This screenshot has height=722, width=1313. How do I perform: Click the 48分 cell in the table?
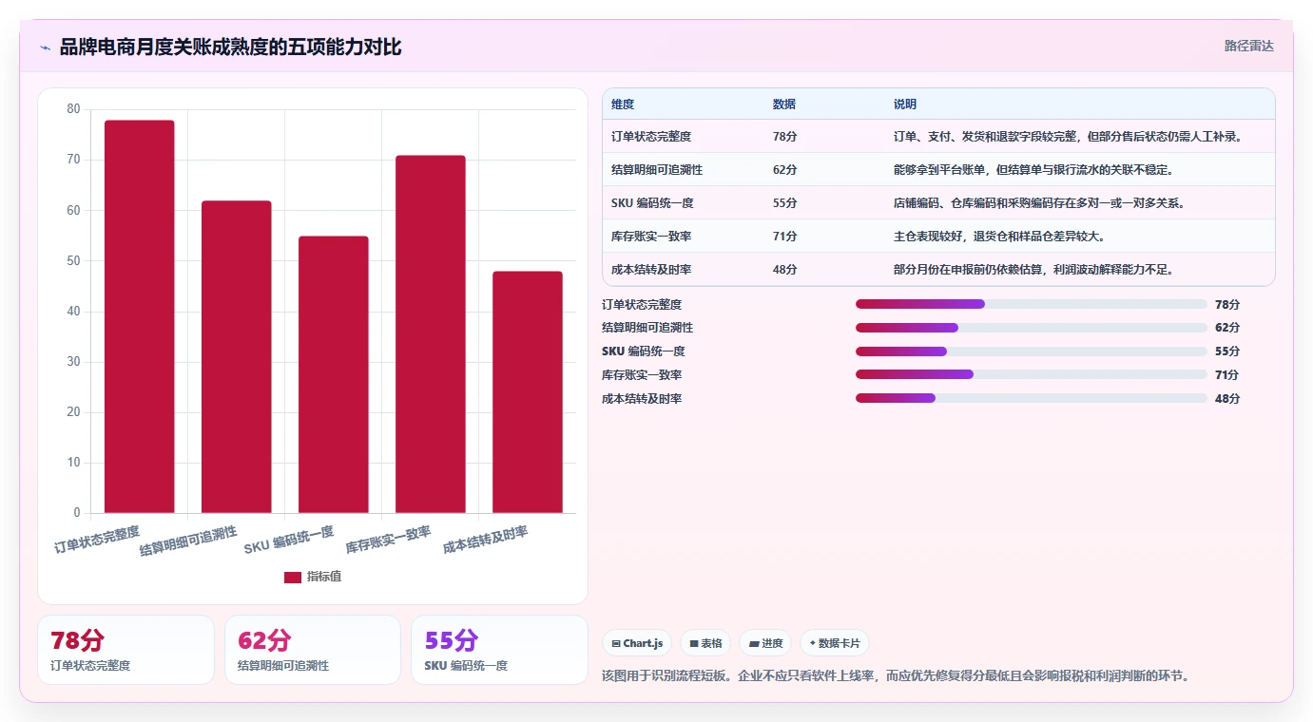coord(785,270)
